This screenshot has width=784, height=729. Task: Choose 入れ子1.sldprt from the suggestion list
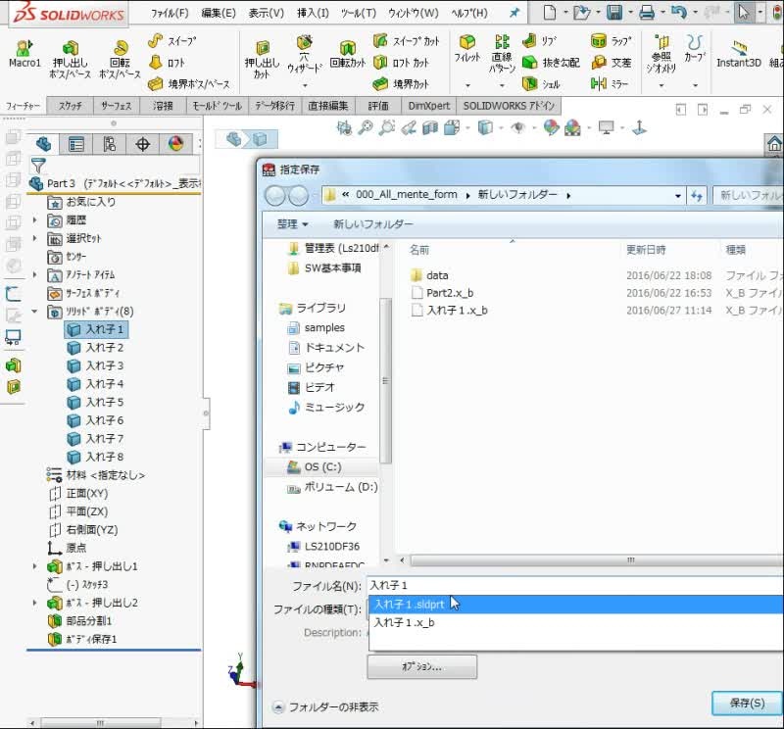coord(576,604)
